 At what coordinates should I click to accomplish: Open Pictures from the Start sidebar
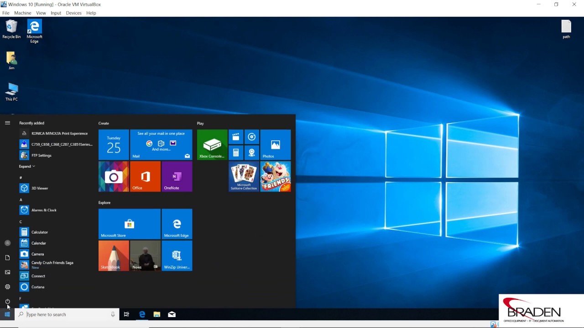tap(7, 272)
